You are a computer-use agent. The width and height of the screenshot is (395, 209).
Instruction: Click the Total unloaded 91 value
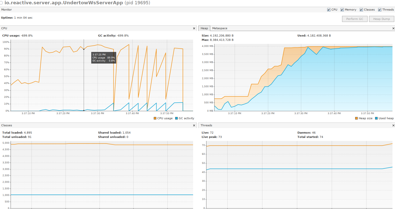30,137
